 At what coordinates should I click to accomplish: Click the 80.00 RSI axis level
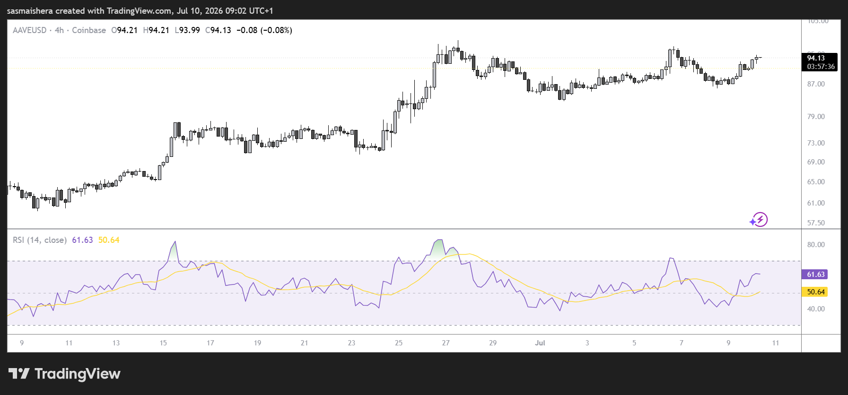816,245
